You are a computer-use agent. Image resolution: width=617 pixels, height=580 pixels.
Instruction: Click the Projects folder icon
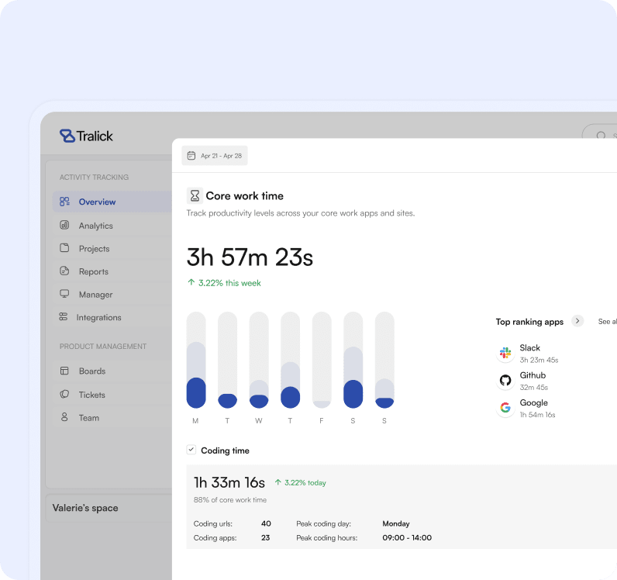tap(64, 249)
